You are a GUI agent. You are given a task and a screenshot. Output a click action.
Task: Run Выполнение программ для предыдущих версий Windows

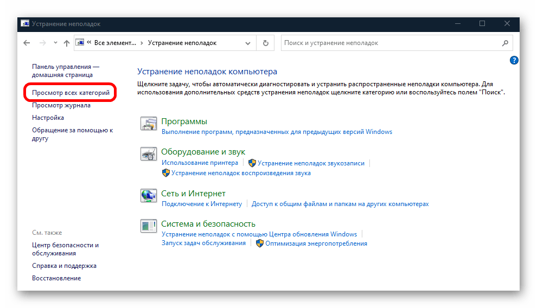(x=277, y=132)
